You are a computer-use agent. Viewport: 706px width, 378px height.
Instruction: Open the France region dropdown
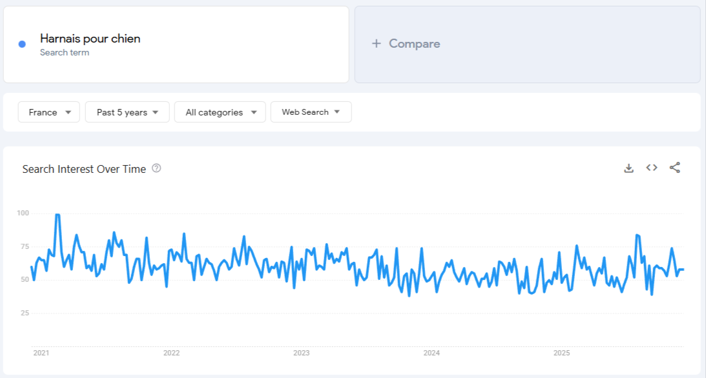[48, 112]
